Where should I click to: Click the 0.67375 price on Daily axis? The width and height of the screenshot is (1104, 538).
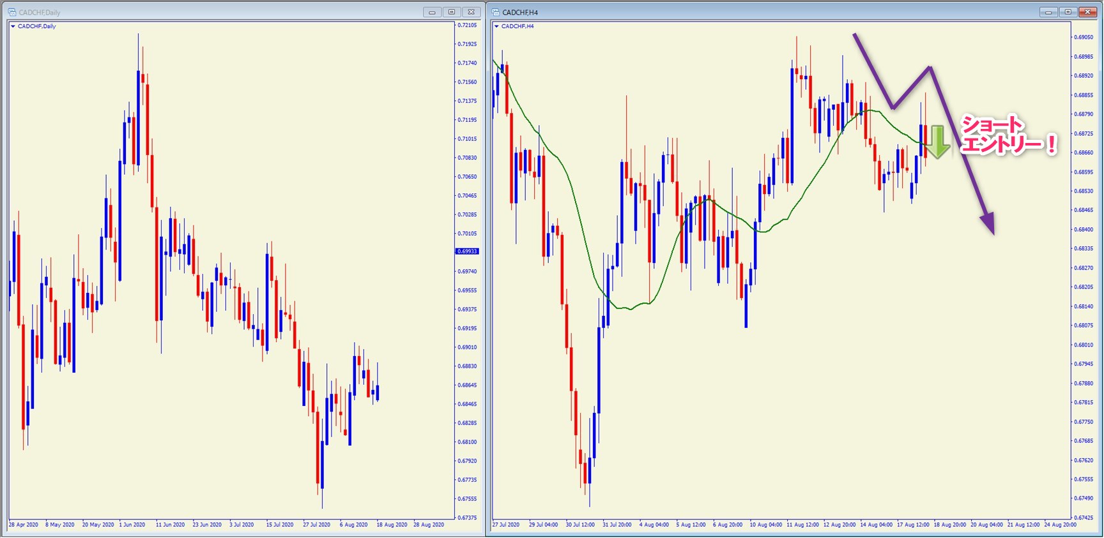(x=467, y=518)
